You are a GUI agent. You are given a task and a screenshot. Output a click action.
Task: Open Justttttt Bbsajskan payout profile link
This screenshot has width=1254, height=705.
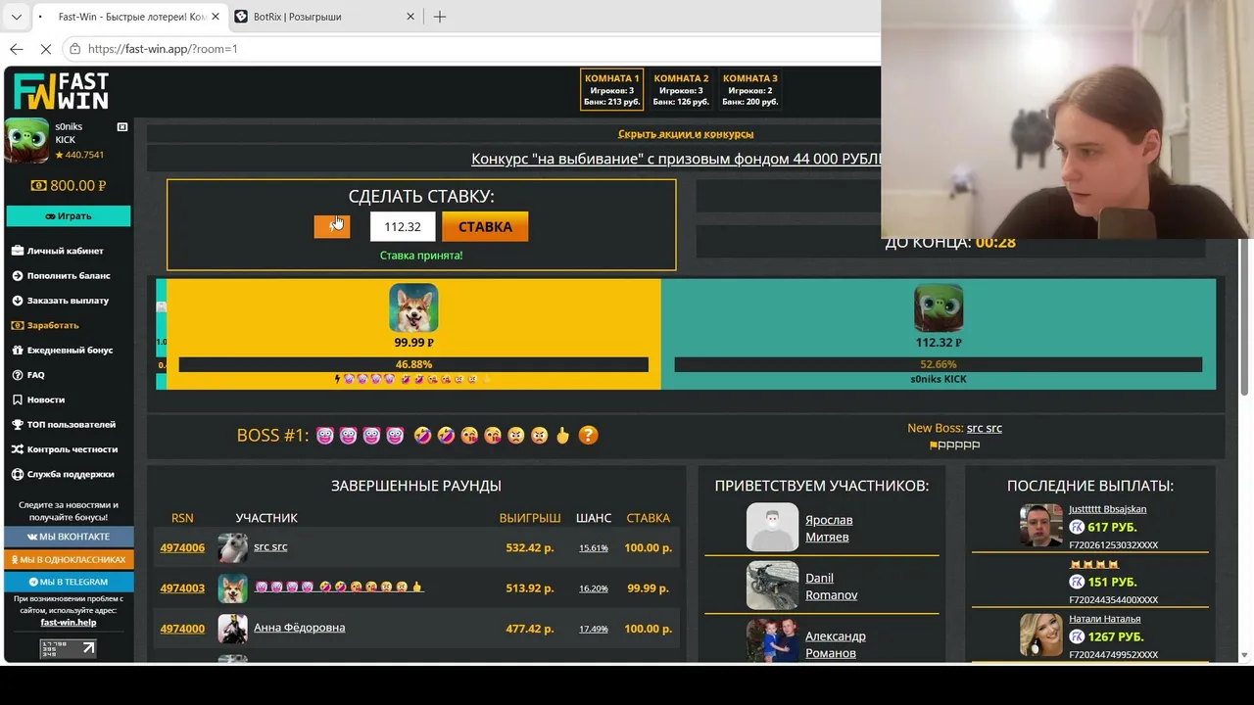point(1107,509)
